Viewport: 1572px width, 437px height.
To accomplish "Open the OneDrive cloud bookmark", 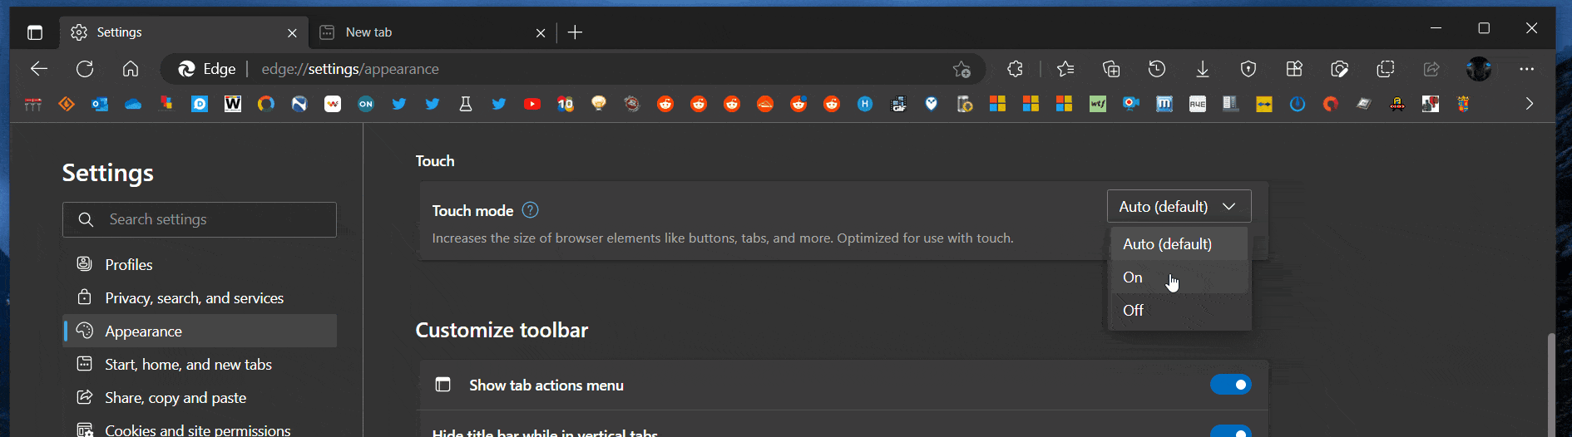I will point(133,104).
